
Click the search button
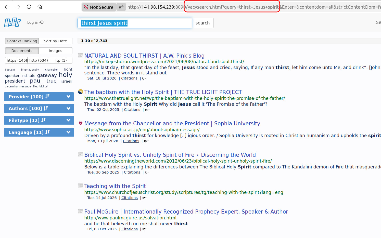pos(202,23)
